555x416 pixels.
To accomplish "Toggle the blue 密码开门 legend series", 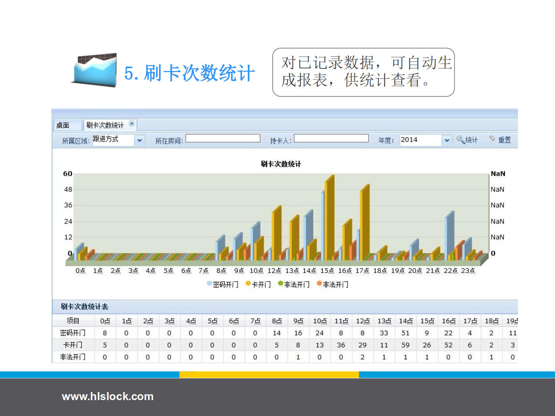I will coord(223,284).
